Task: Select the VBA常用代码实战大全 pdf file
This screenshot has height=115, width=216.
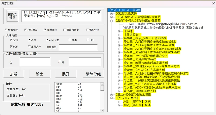Action: pyautogui.click(x=163, y=28)
